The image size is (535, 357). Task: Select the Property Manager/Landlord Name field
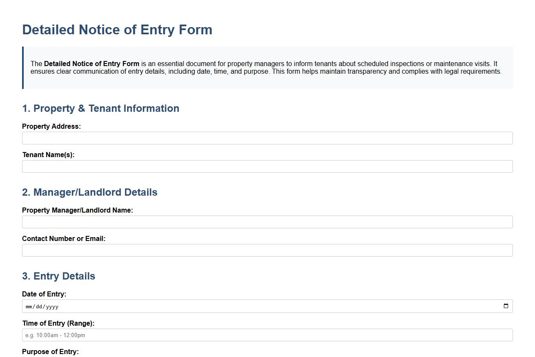(x=267, y=221)
